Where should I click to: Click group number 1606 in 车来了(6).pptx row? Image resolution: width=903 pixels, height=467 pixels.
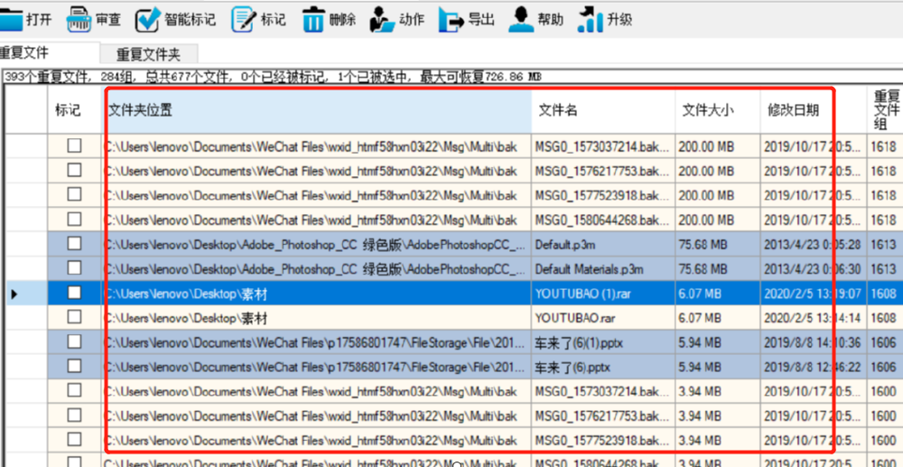point(883,367)
